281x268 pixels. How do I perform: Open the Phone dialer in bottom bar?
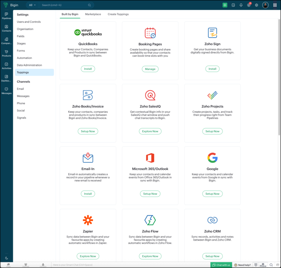(x=263, y=265)
